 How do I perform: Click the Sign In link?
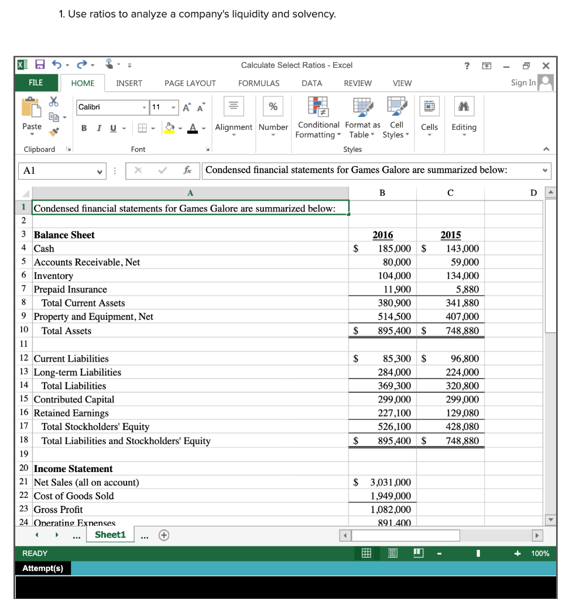(523, 83)
